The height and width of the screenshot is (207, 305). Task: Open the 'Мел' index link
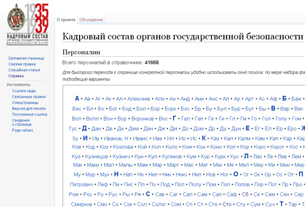coord(244,165)
